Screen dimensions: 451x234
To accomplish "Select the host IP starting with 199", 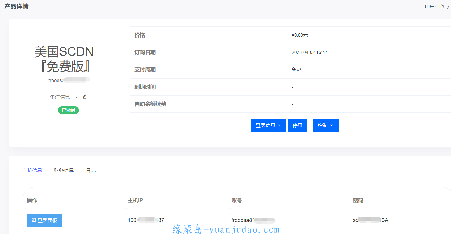I will coord(146,220).
